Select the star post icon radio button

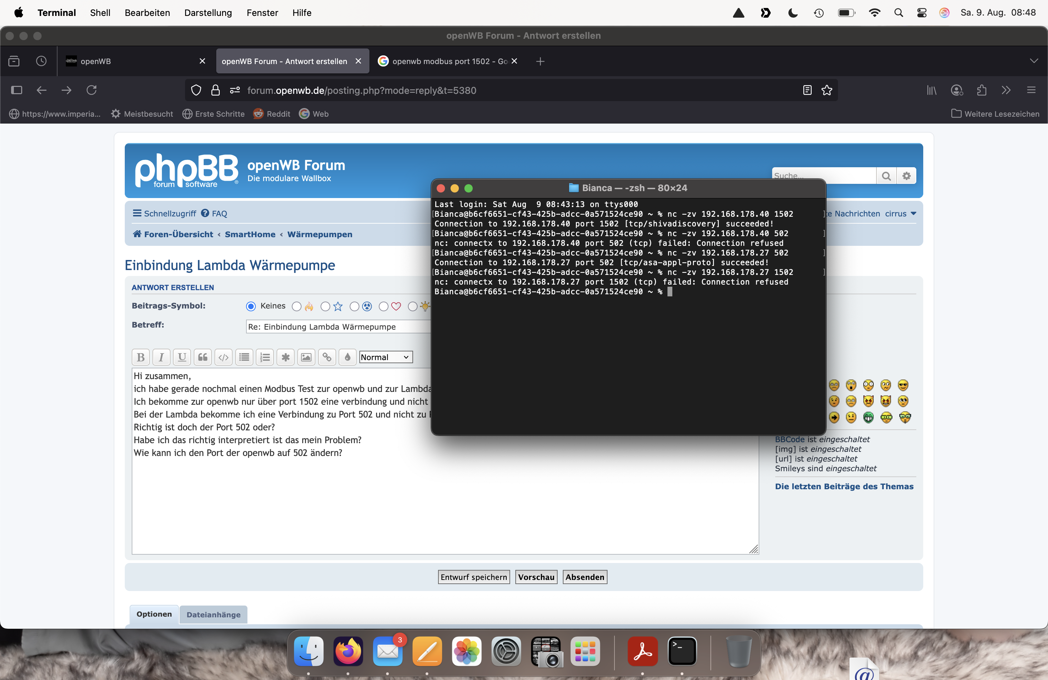point(325,306)
